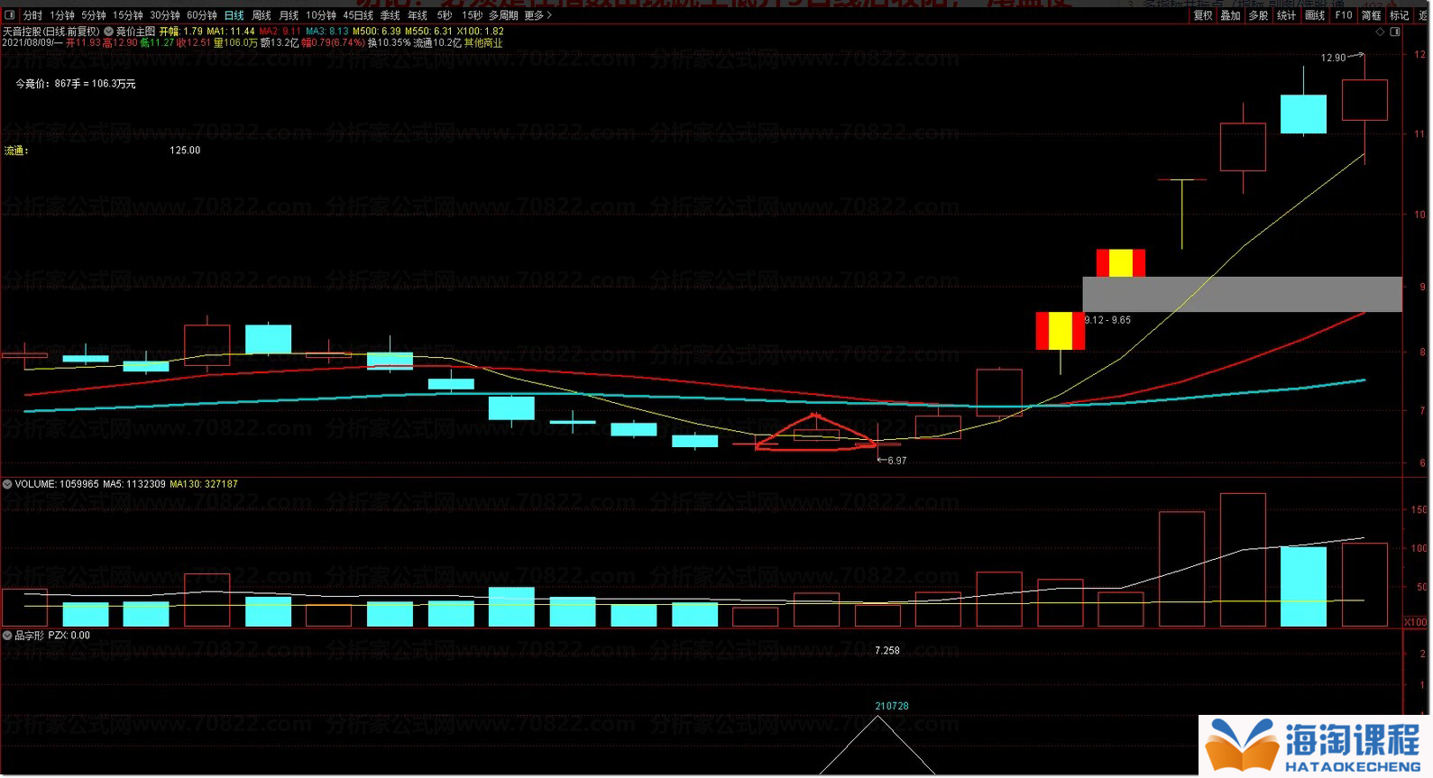The height and width of the screenshot is (778, 1433).
Task: Click the 6.97 low price label
Action: (x=897, y=461)
